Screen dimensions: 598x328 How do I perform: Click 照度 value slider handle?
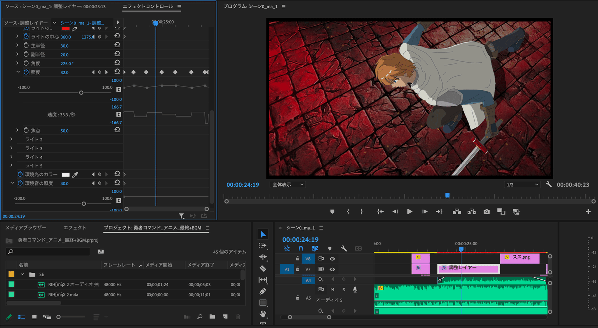pos(81,93)
